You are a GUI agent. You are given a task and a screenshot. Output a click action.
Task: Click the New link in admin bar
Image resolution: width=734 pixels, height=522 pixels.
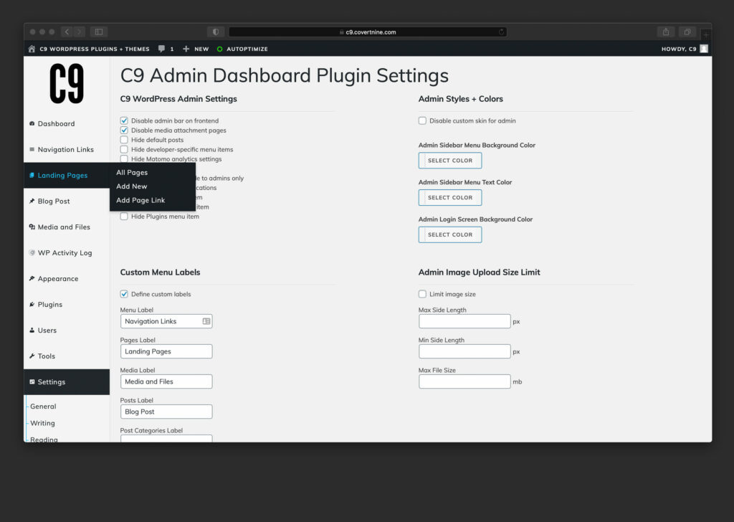pos(201,49)
